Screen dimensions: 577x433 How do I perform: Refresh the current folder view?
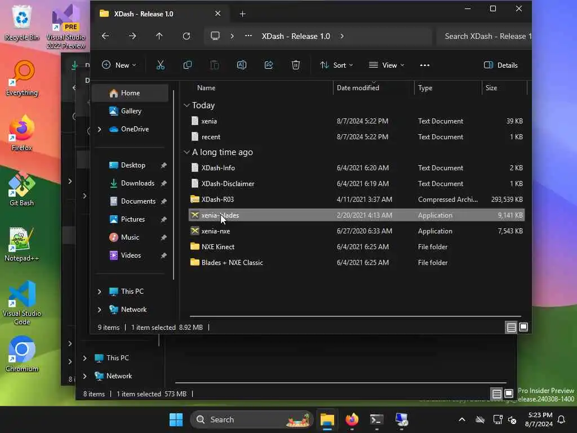(187, 36)
